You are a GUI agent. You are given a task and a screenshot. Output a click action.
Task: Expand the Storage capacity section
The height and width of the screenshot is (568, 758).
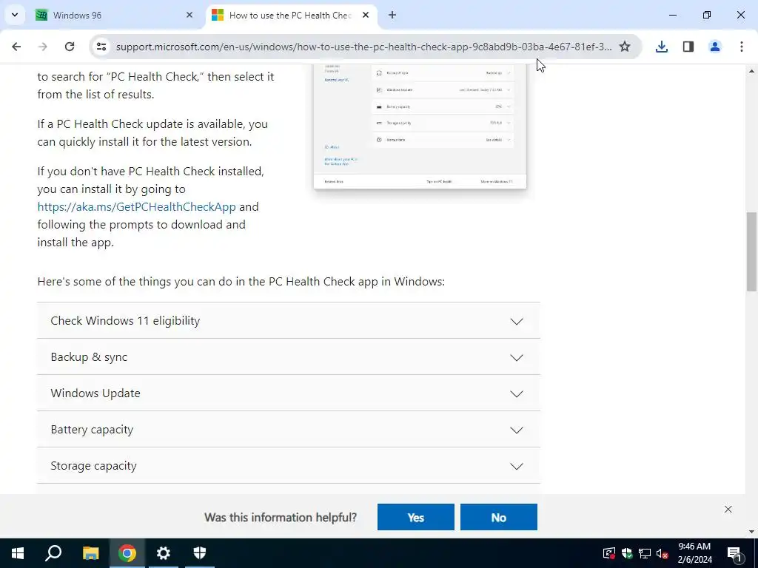pos(288,466)
